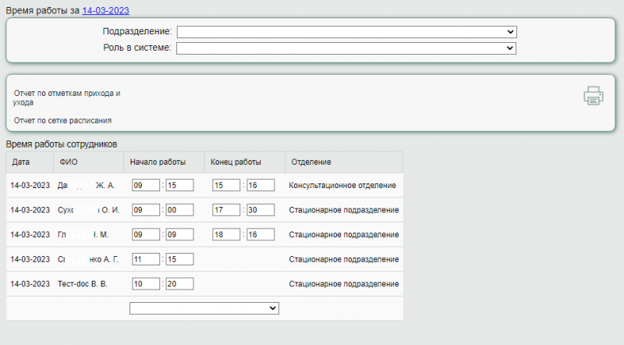
Task: Open Отчет по сетке расписания
Action: point(62,121)
